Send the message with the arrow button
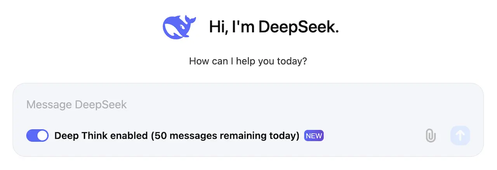The height and width of the screenshot is (170, 497). pyautogui.click(x=460, y=136)
